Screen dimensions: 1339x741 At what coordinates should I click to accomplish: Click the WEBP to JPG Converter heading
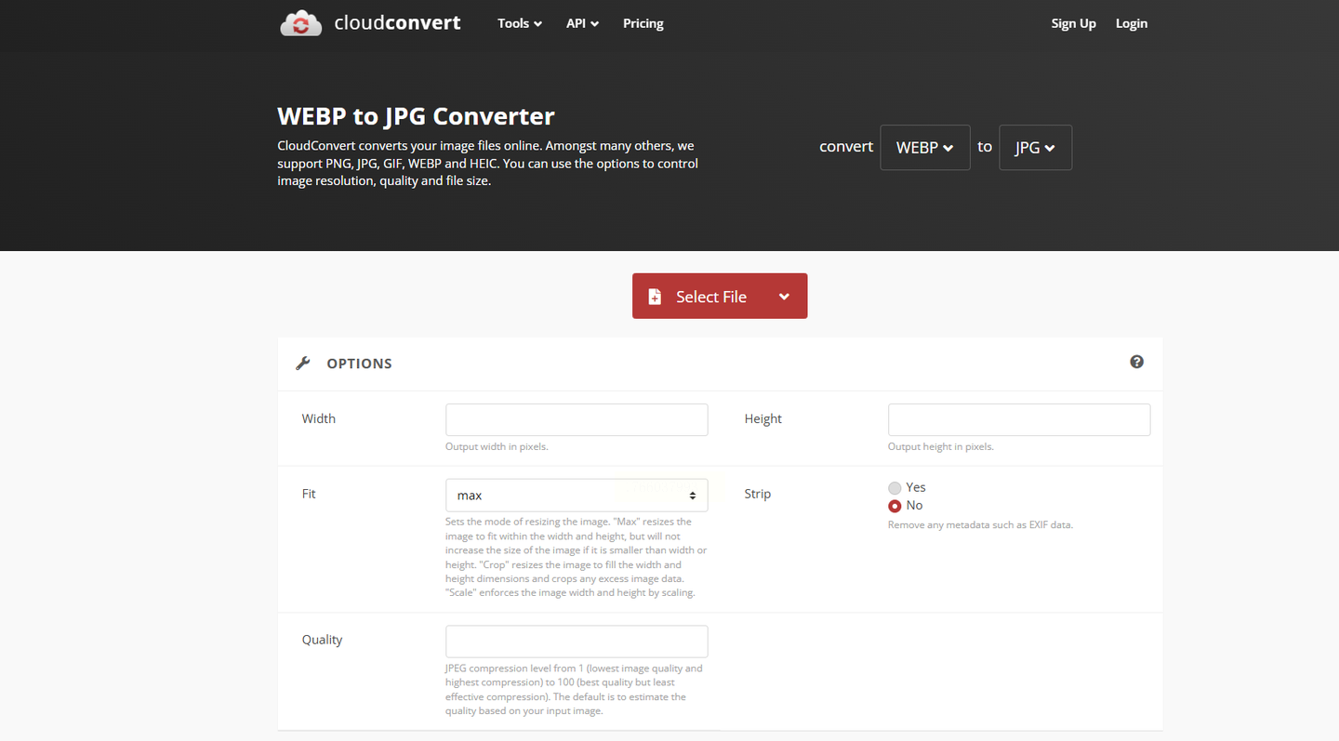tap(416, 116)
